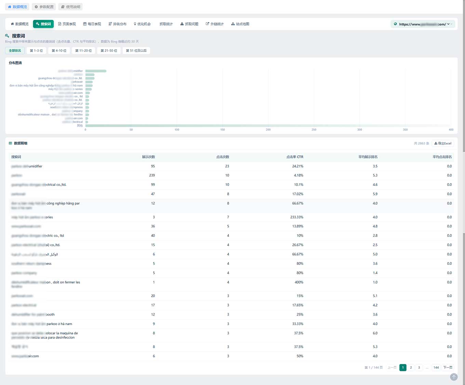
Task: Click the scroll-to-top arrow icon
Action: point(454,377)
